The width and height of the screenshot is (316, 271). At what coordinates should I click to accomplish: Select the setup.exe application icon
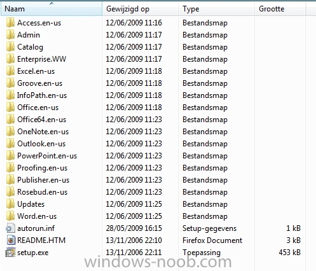(x=10, y=253)
